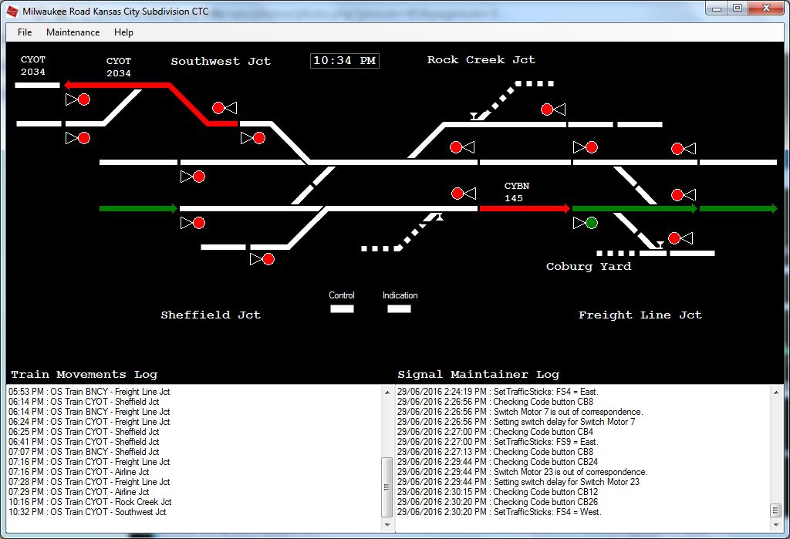Click left-facing signal above upper main at far east
This screenshot has width=790, height=539.
click(x=684, y=149)
